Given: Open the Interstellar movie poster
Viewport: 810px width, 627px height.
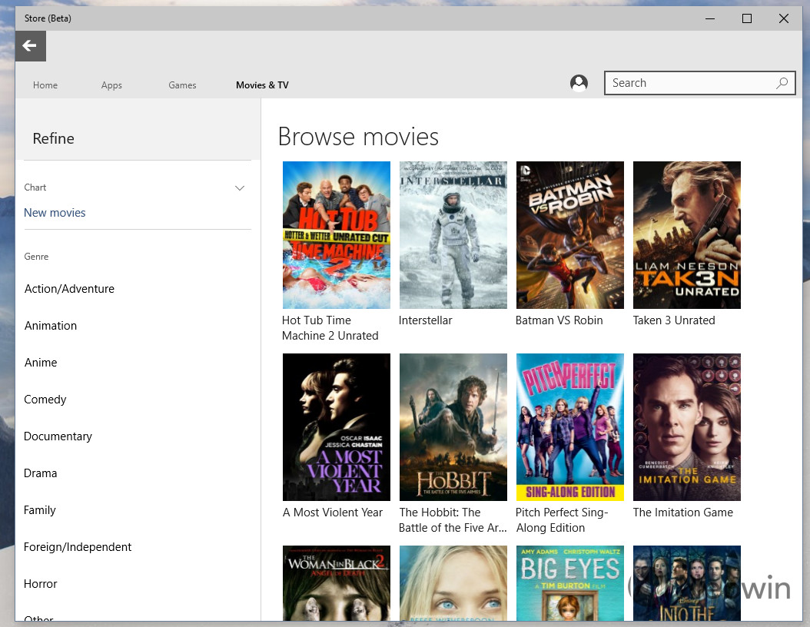Looking at the screenshot, I should click(453, 235).
